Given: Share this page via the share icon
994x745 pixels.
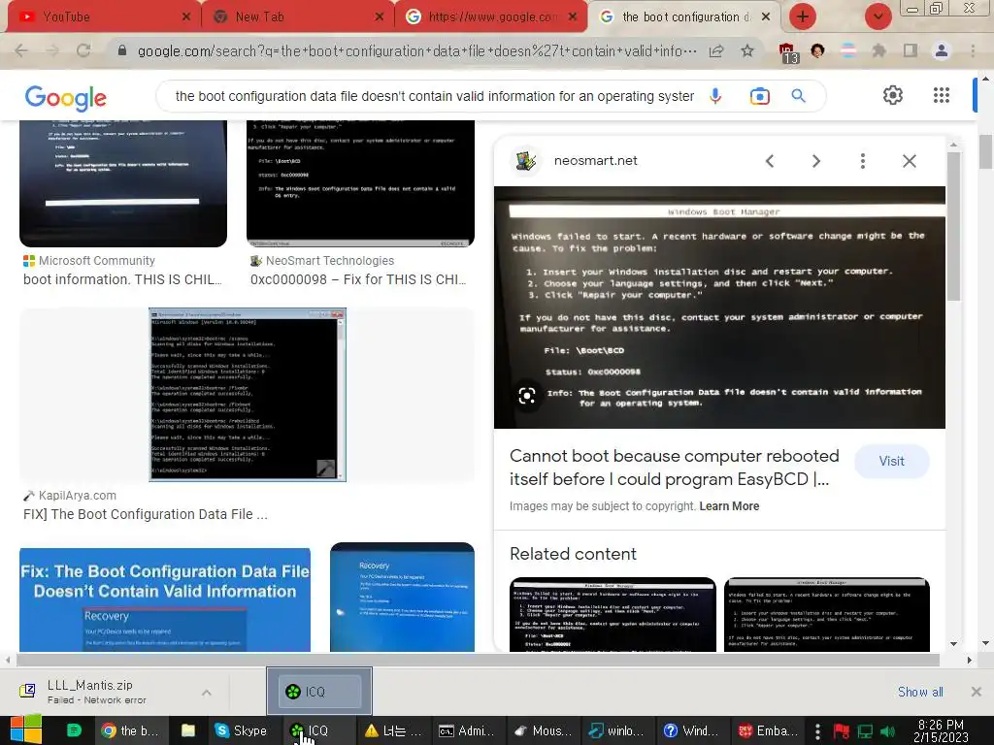Looking at the screenshot, I should click(x=716, y=50).
